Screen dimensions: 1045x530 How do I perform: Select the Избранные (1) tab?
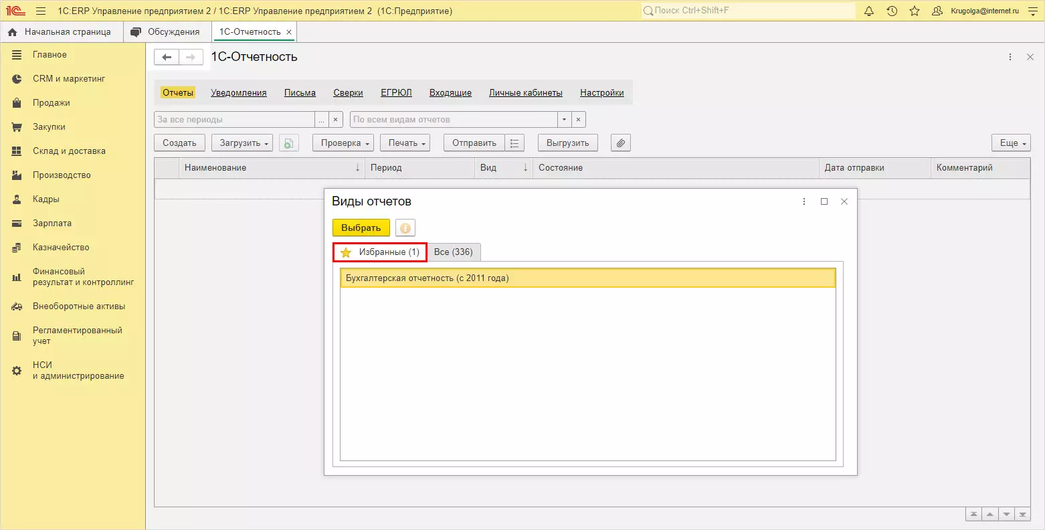380,252
